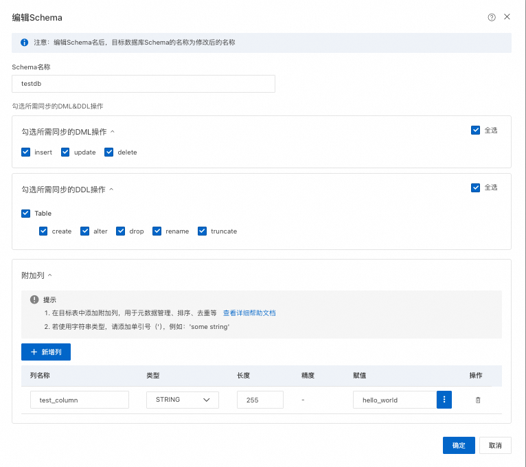Close the 编辑Schema dialog
The width and height of the screenshot is (526, 467).
click(x=507, y=16)
